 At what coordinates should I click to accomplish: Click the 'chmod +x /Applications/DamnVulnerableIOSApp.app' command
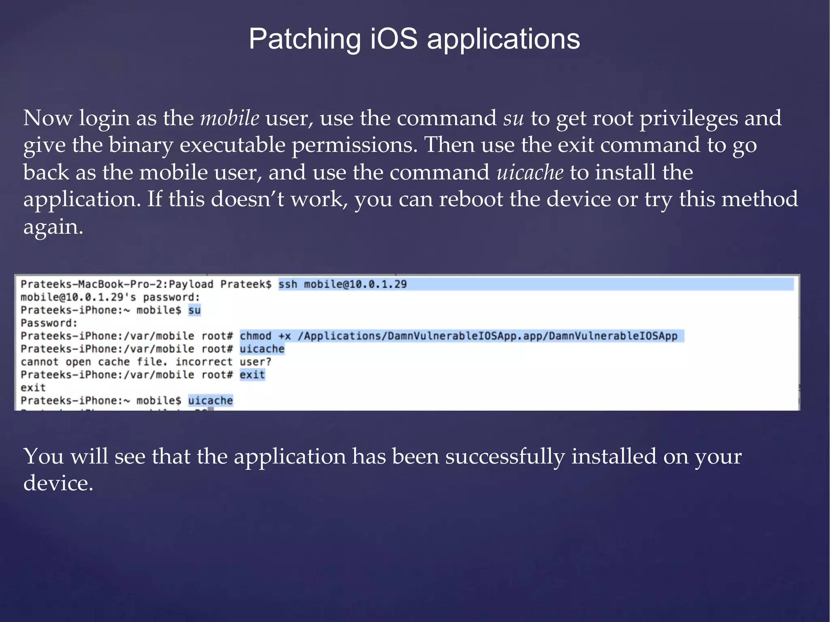(x=458, y=336)
